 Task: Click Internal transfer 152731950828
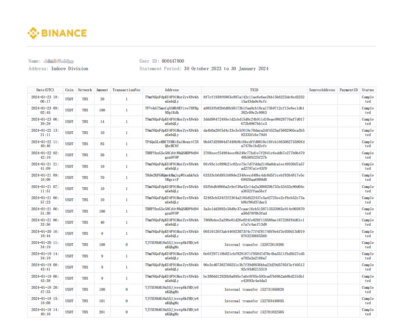coord(254,290)
